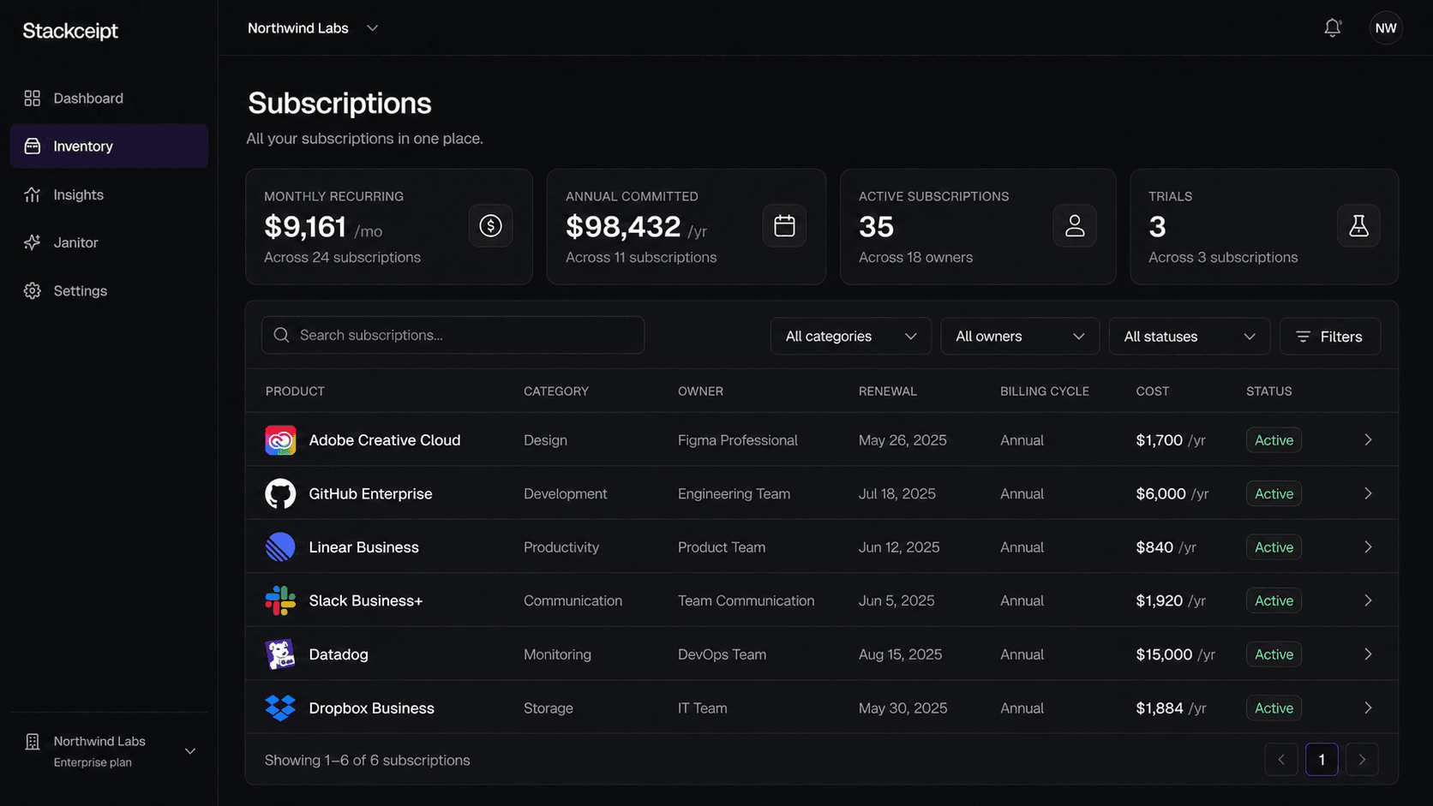Open the Linear Business row chevron
Screen dimensions: 1433x806
[x=1368, y=547]
